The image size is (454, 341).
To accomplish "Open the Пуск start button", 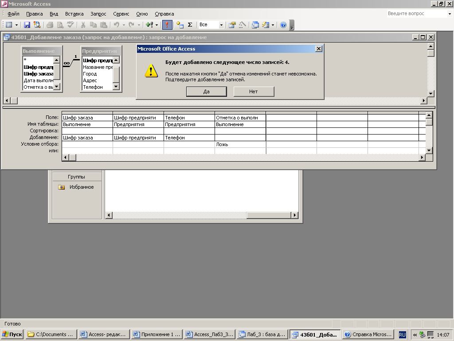I will [12, 334].
